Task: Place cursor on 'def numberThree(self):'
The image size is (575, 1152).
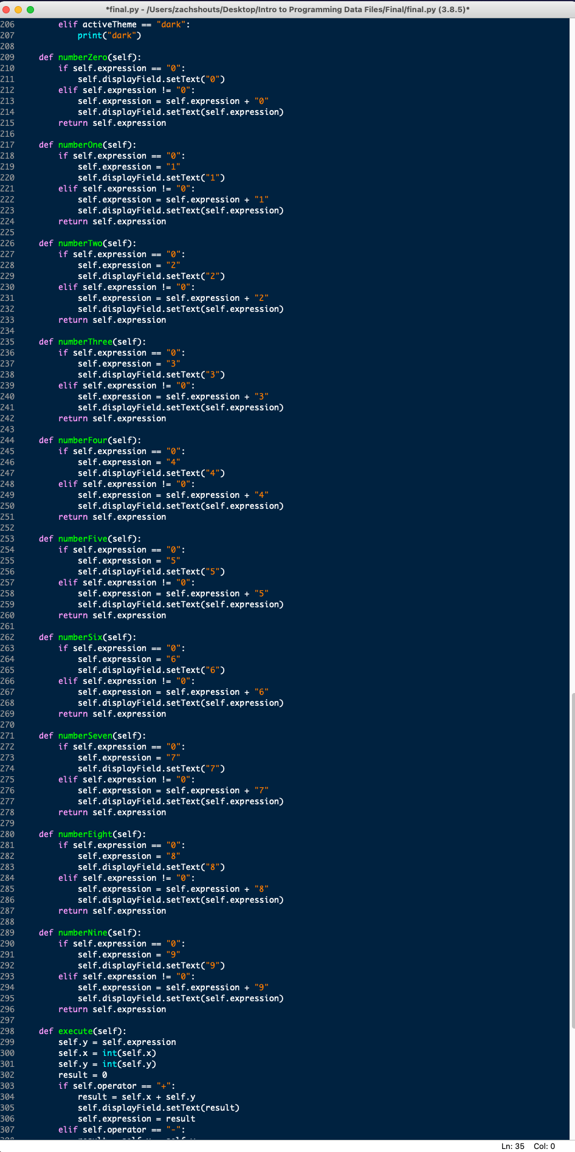Action: [92, 342]
